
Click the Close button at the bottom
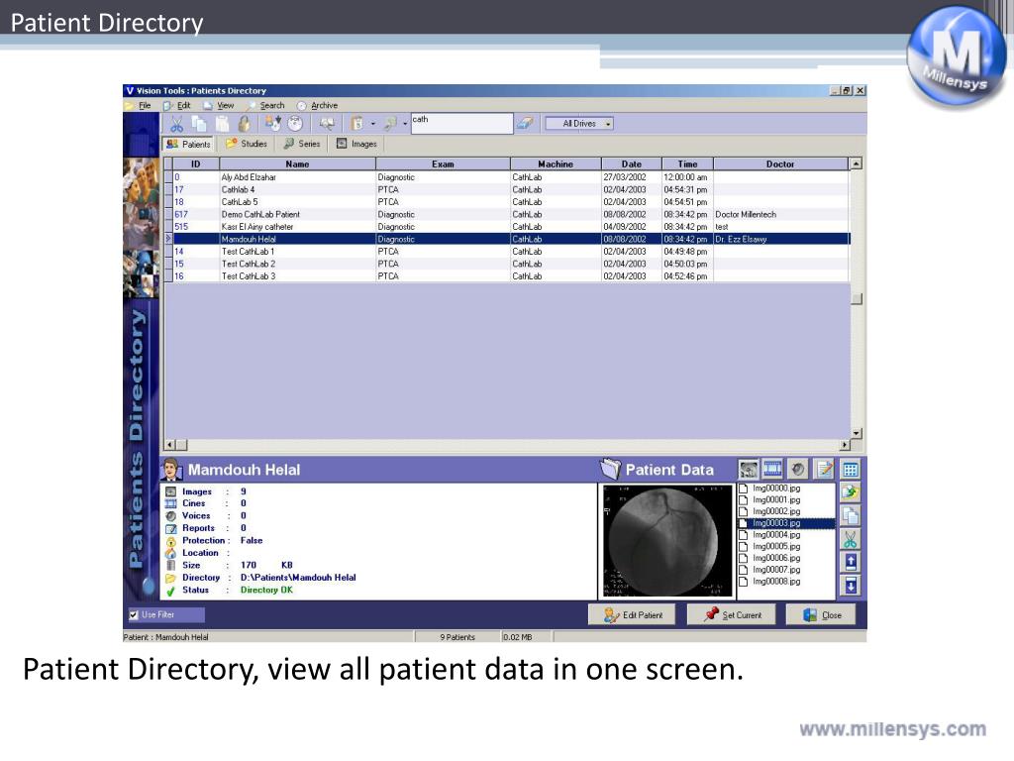click(x=822, y=614)
